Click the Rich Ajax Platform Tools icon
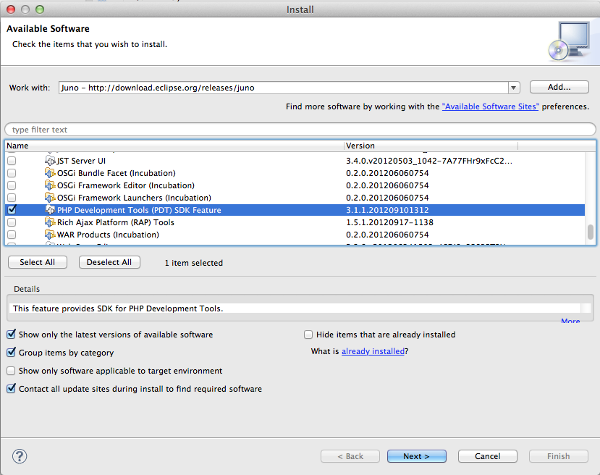The width and height of the screenshot is (600, 475). click(50, 222)
